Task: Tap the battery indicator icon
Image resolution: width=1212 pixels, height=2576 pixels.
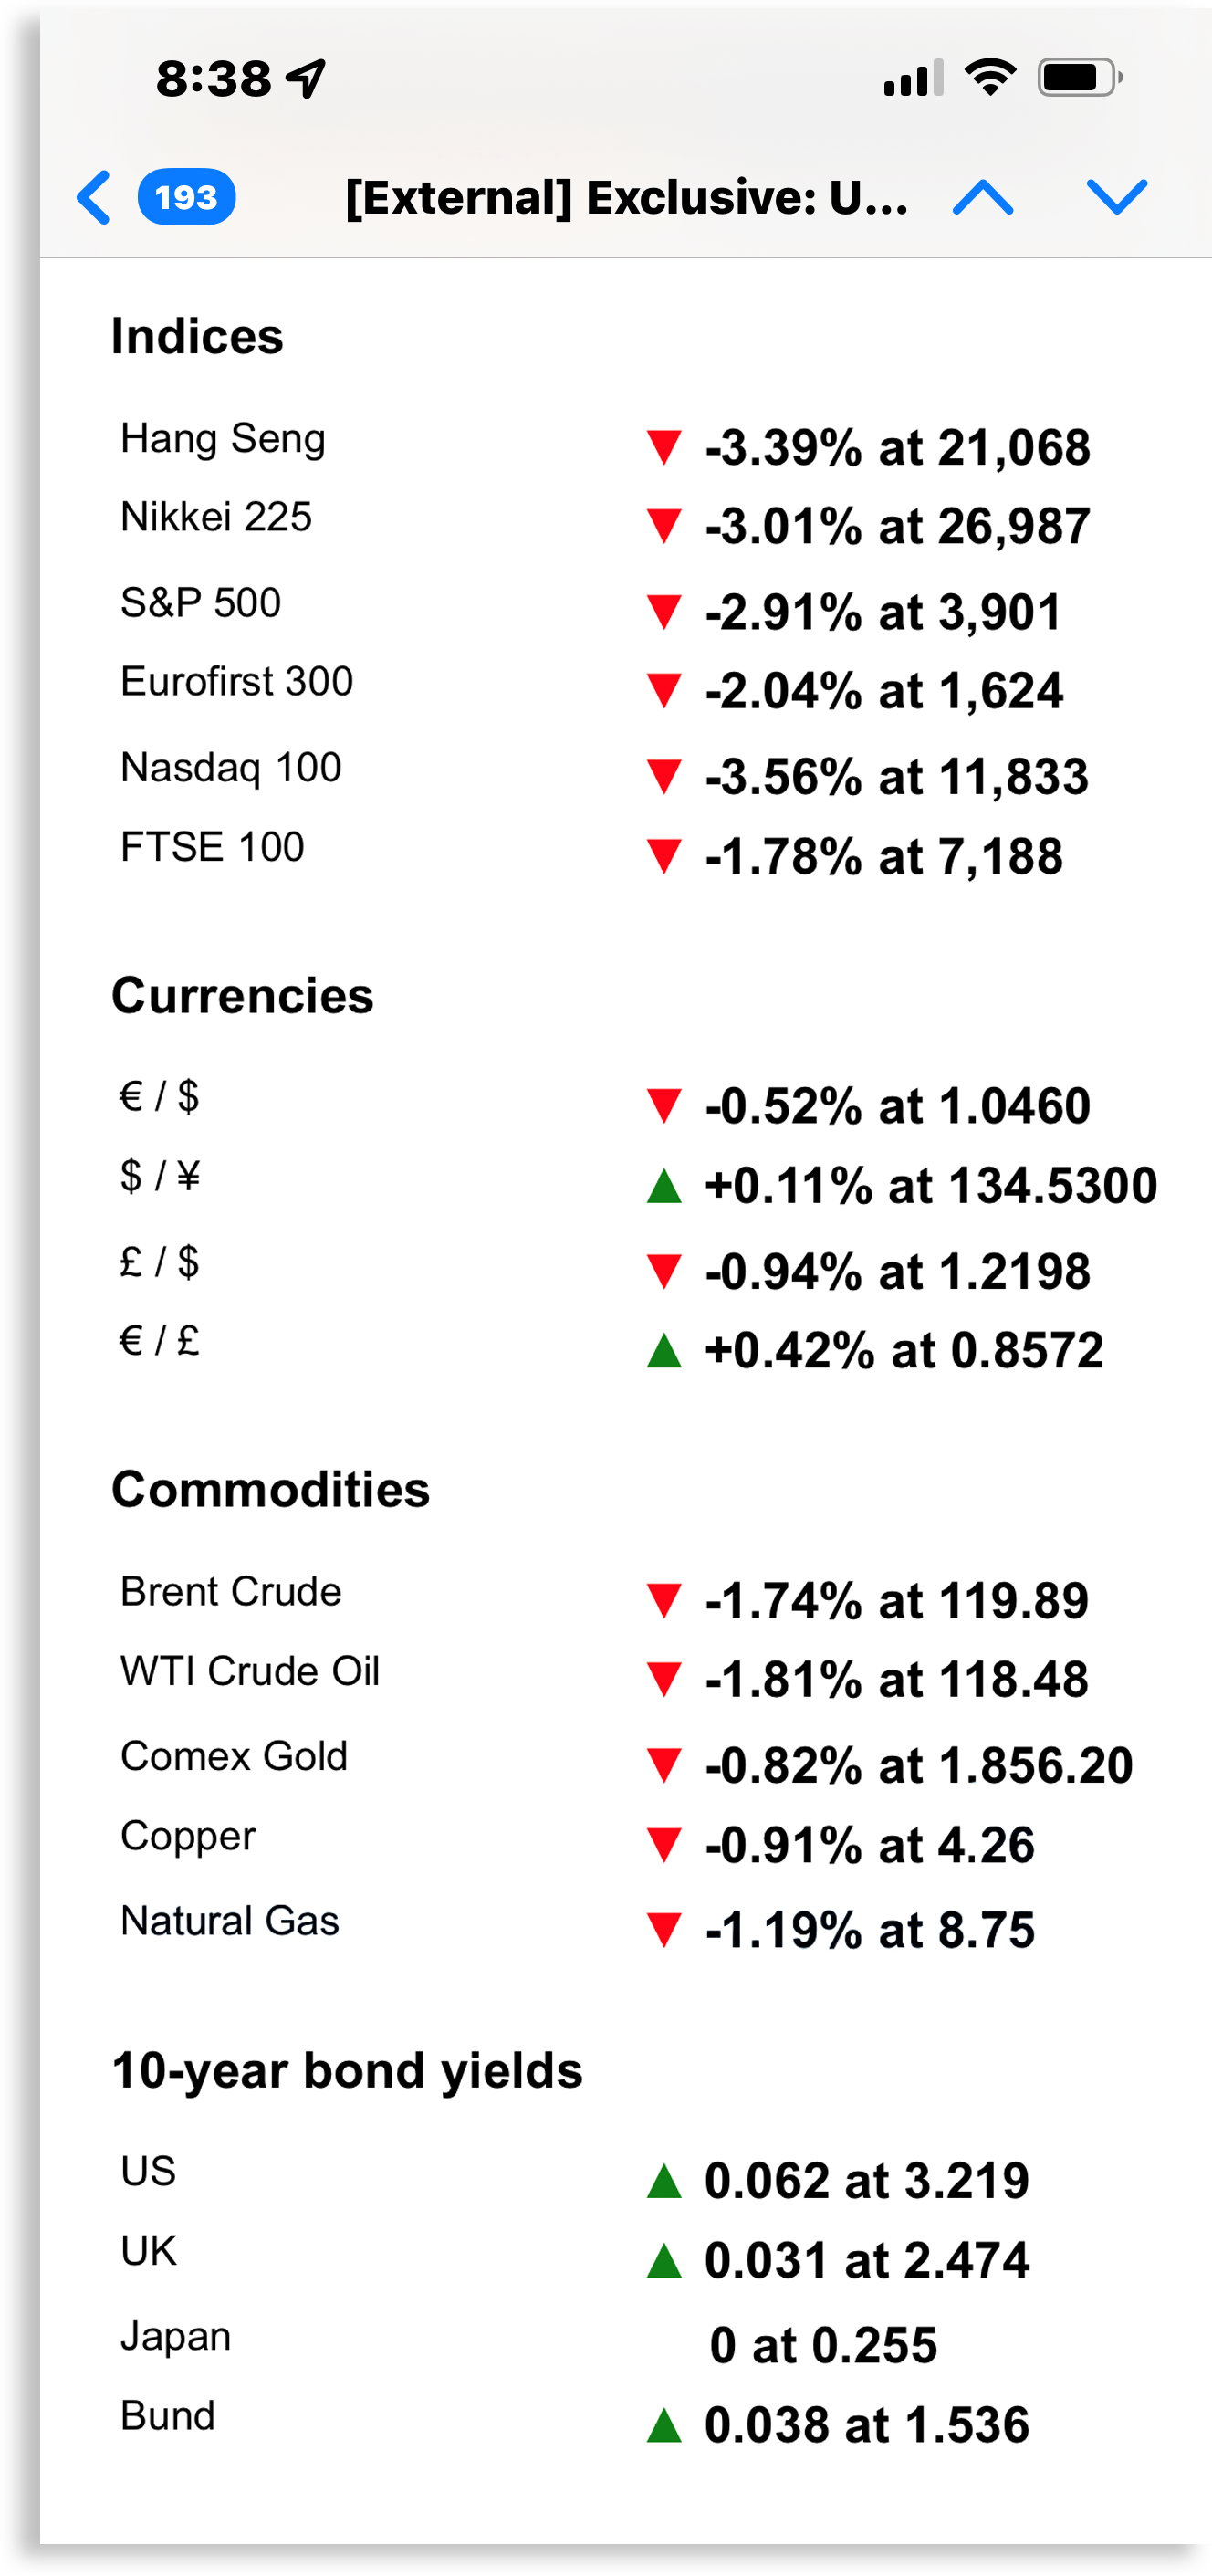Action: [1079, 77]
